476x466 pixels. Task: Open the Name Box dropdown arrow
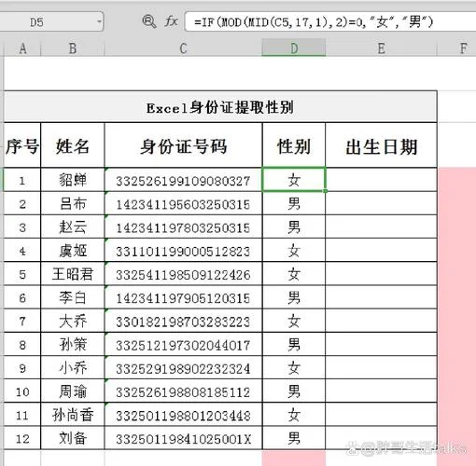(x=99, y=21)
